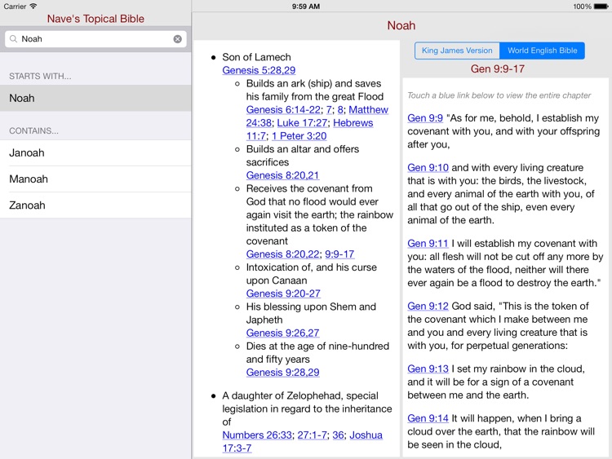Tap the magnifier search icon
Image resolution: width=612 pixels, height=459 pixels.
[x=13, y=39]
